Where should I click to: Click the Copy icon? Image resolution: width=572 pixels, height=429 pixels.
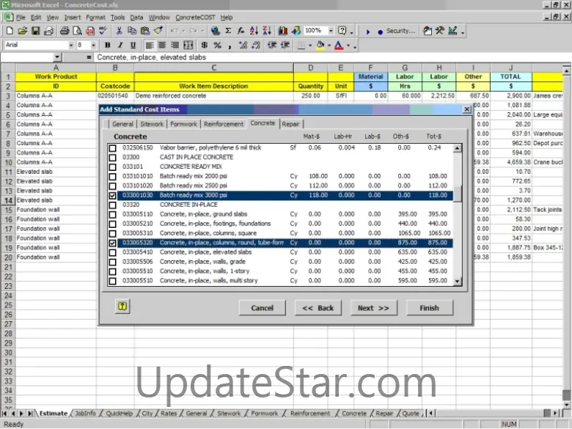click(x=132, y=31)
